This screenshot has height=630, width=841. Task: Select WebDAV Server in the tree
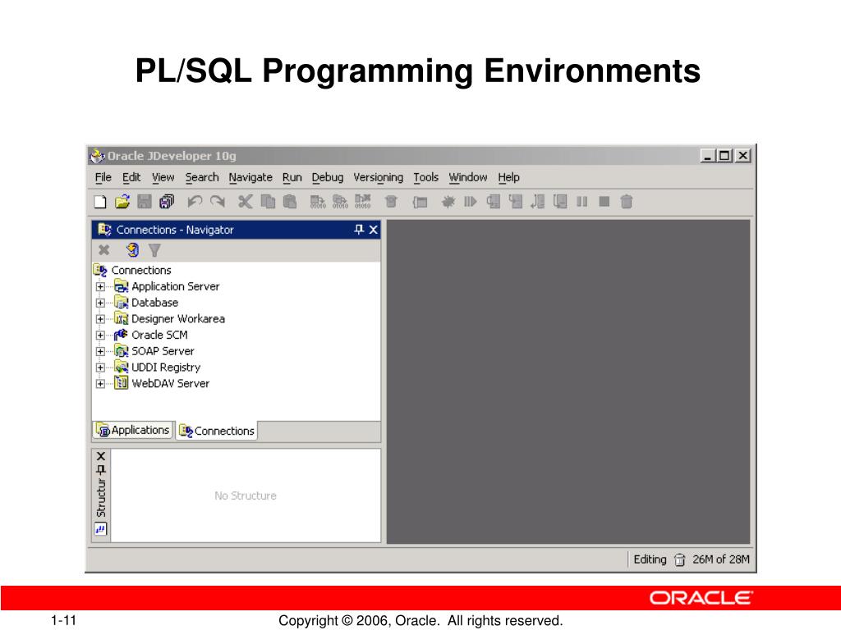point(171,384)
